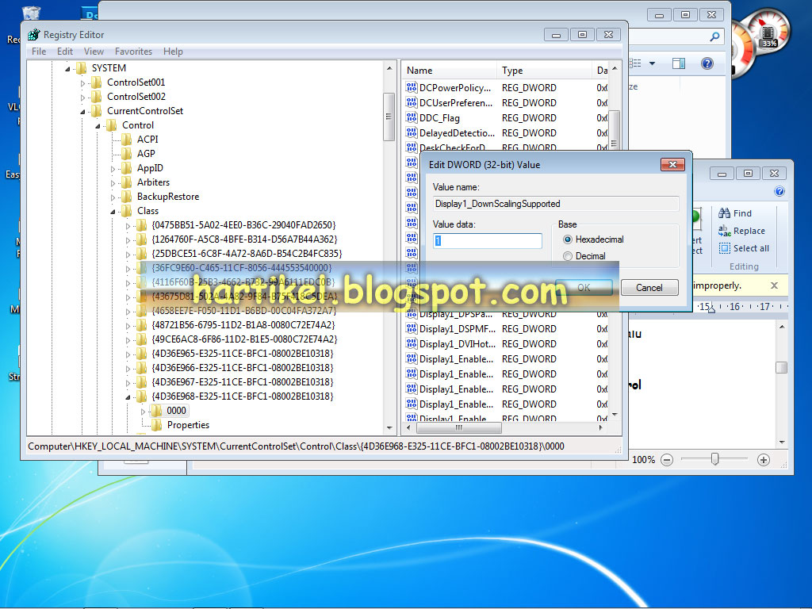Select key {48721B56-6795-11D2-B1A8-0080C72E74A2}
812x609 pixels.
click(243, 324)
